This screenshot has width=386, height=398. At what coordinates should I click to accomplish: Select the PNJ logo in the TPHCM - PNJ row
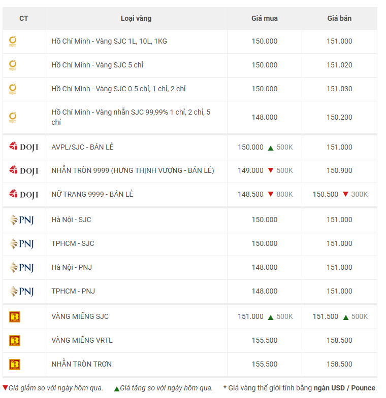[x=21, y=292]
